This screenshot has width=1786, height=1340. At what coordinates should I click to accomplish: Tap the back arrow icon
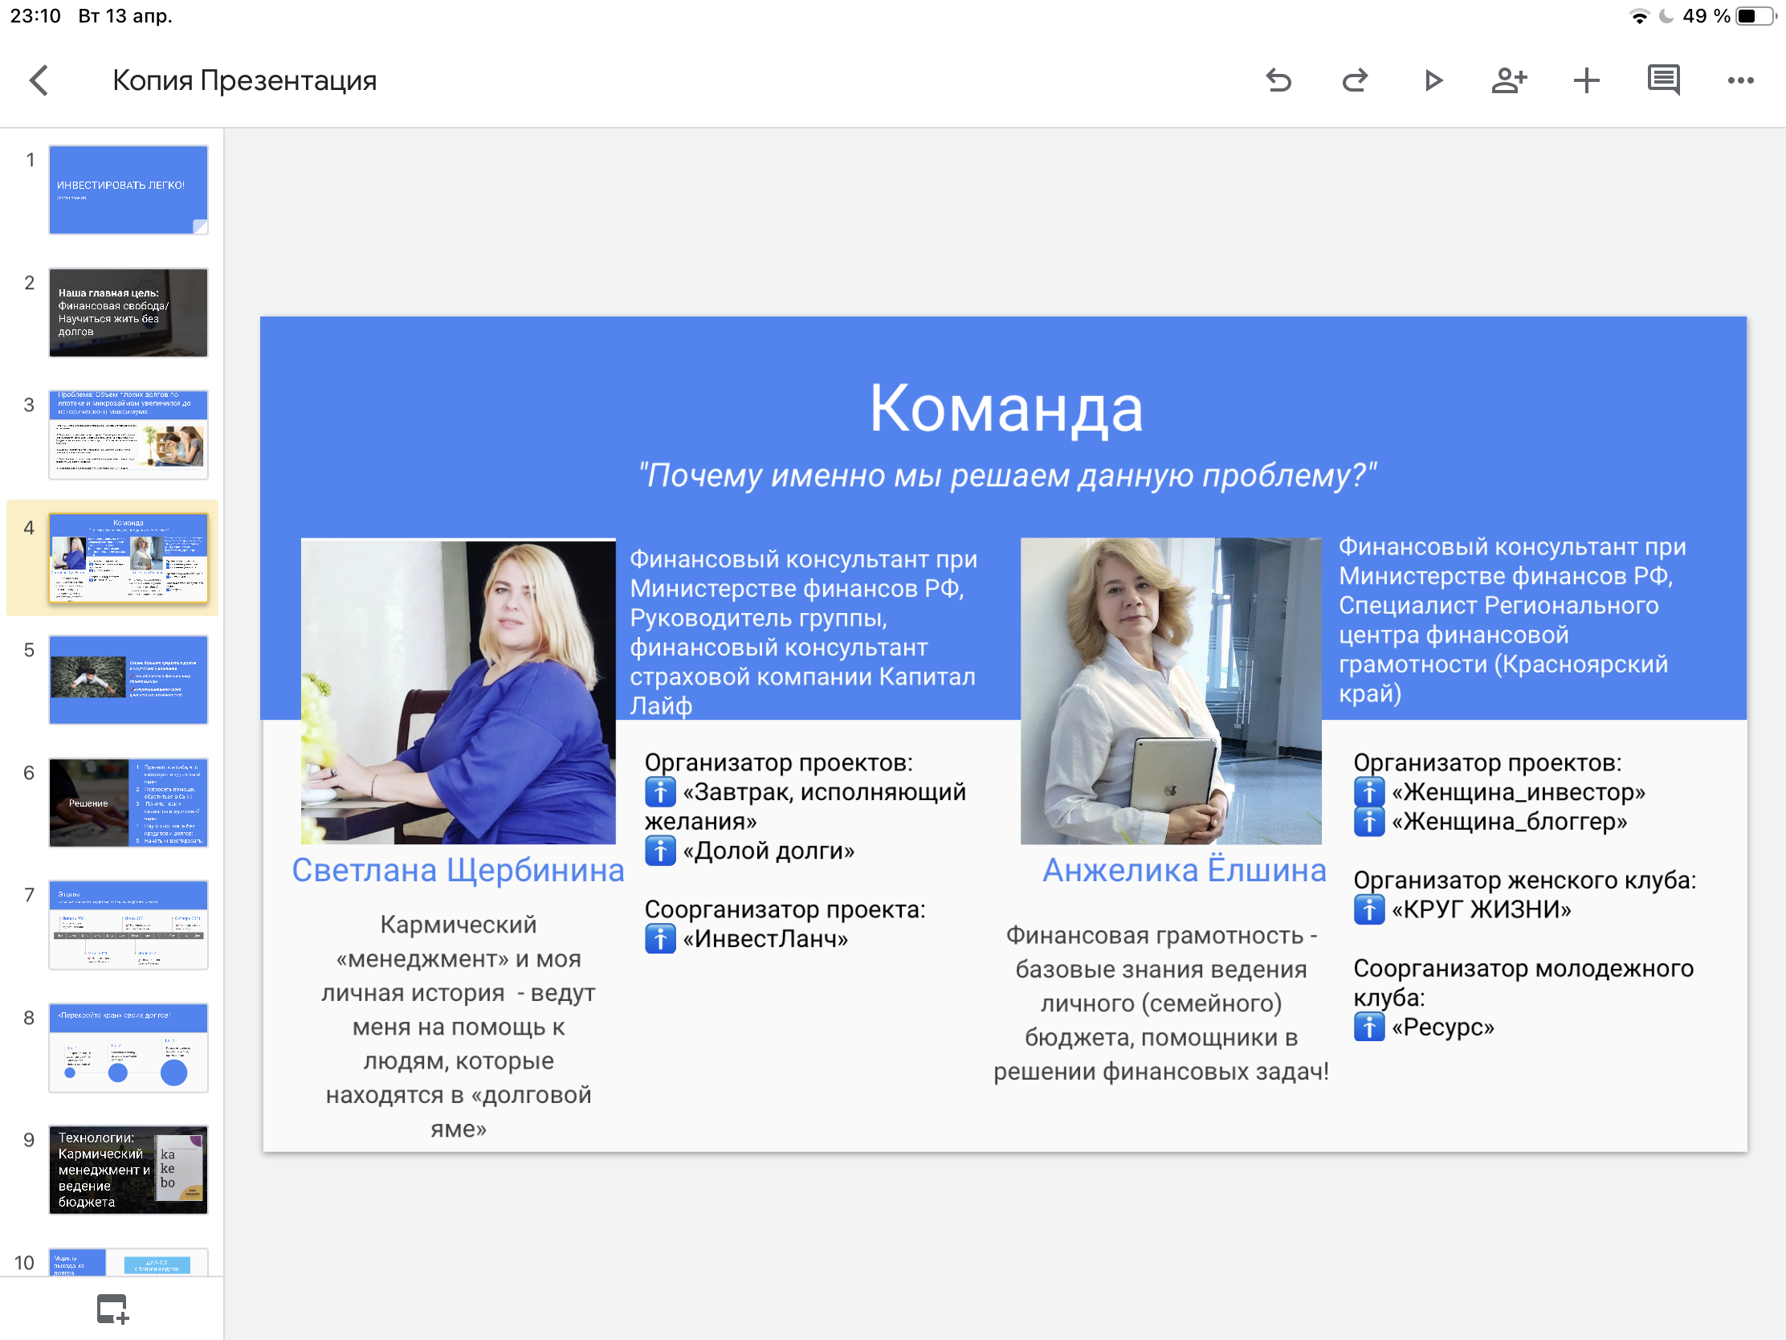pyautogui.click(x=39, y=80)
